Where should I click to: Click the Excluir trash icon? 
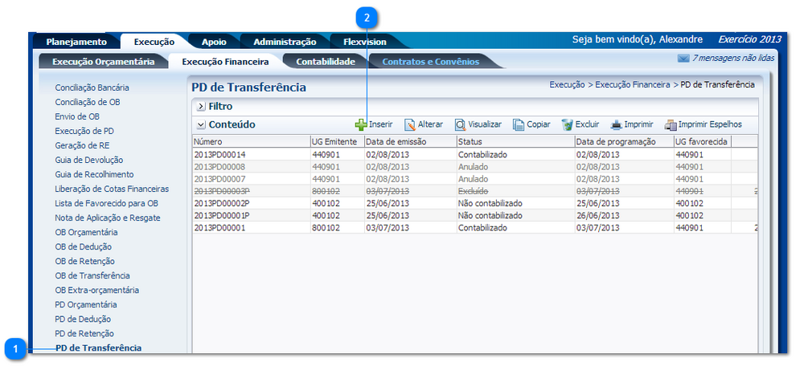567,124
